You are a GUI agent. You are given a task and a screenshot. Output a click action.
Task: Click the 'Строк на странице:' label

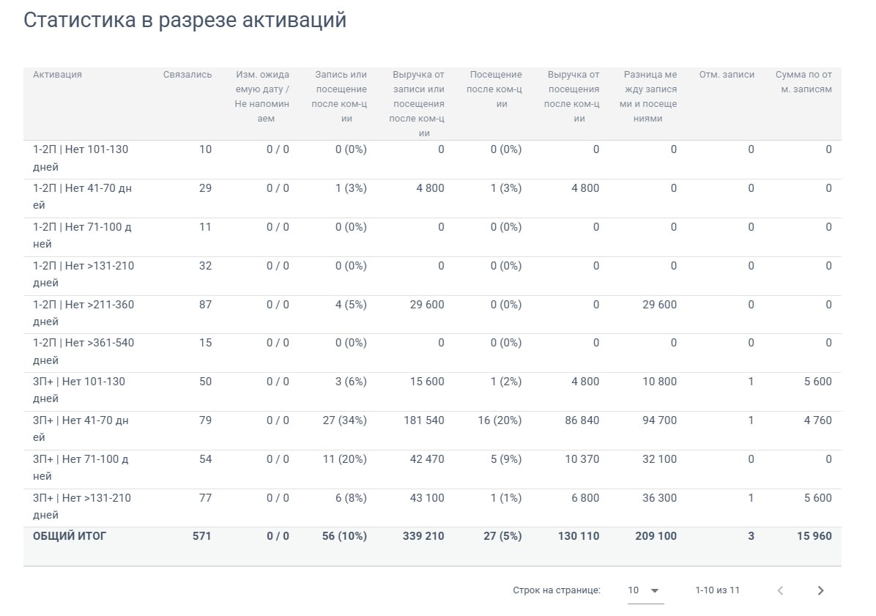[x=557, y=590]
